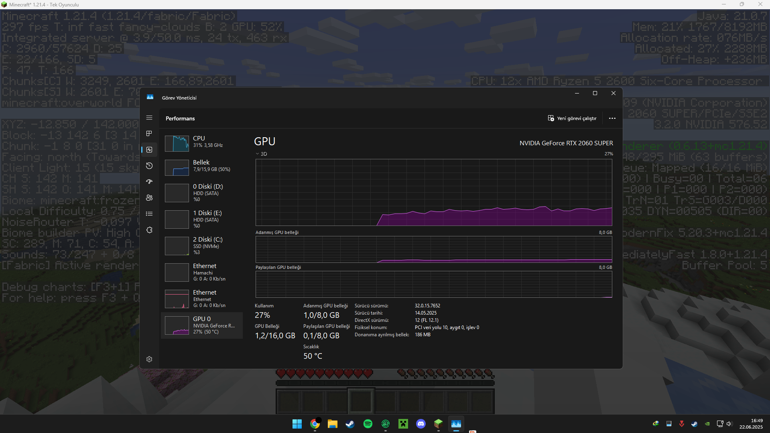
Task: Switch to the Minecraft grass block taskbar icon
Action: pos(438,424)
